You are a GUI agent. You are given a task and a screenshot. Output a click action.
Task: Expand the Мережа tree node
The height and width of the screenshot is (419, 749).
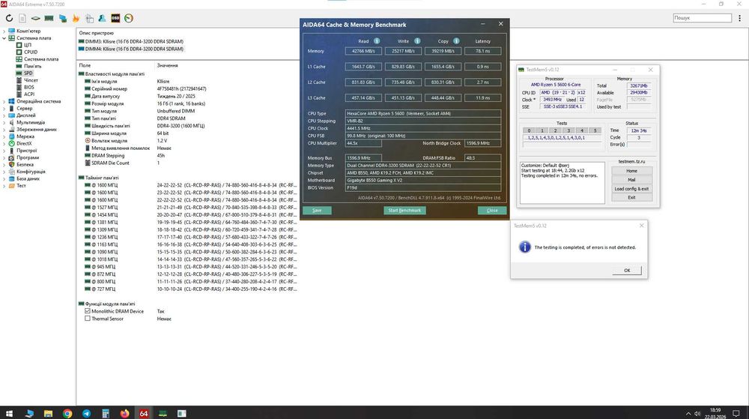tap(4, 136)
